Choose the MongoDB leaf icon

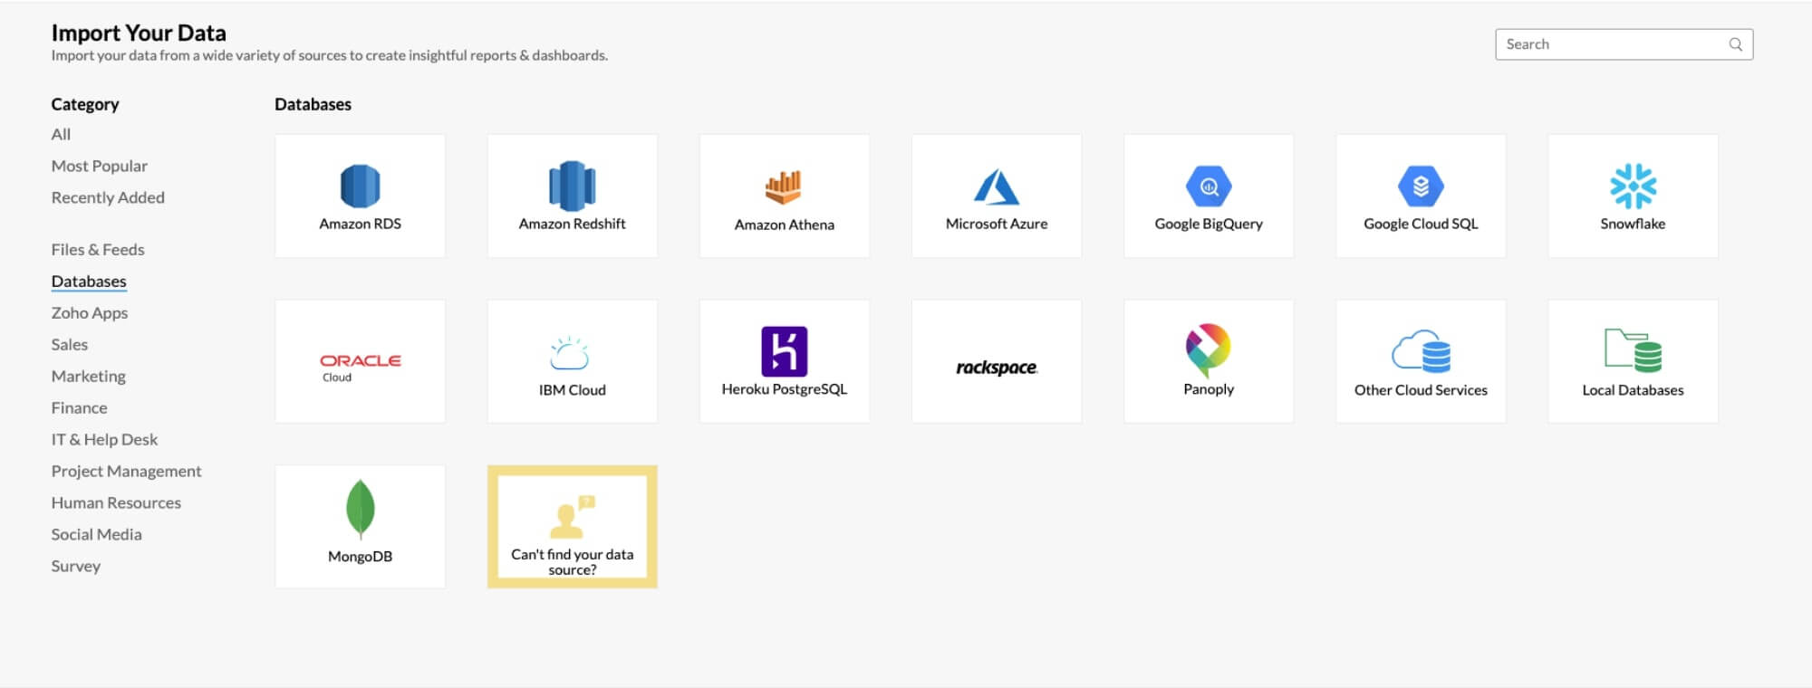[360, 509]
